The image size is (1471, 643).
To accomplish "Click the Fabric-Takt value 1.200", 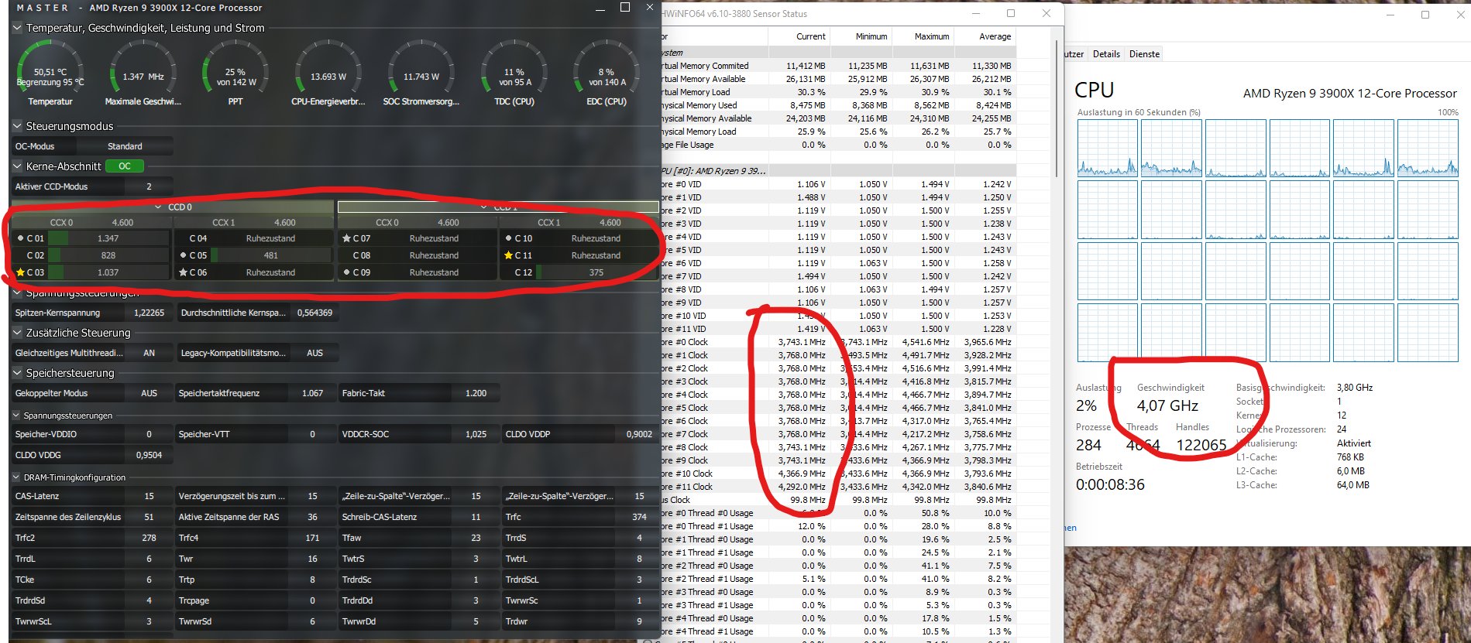I will [x=476, y=393].
